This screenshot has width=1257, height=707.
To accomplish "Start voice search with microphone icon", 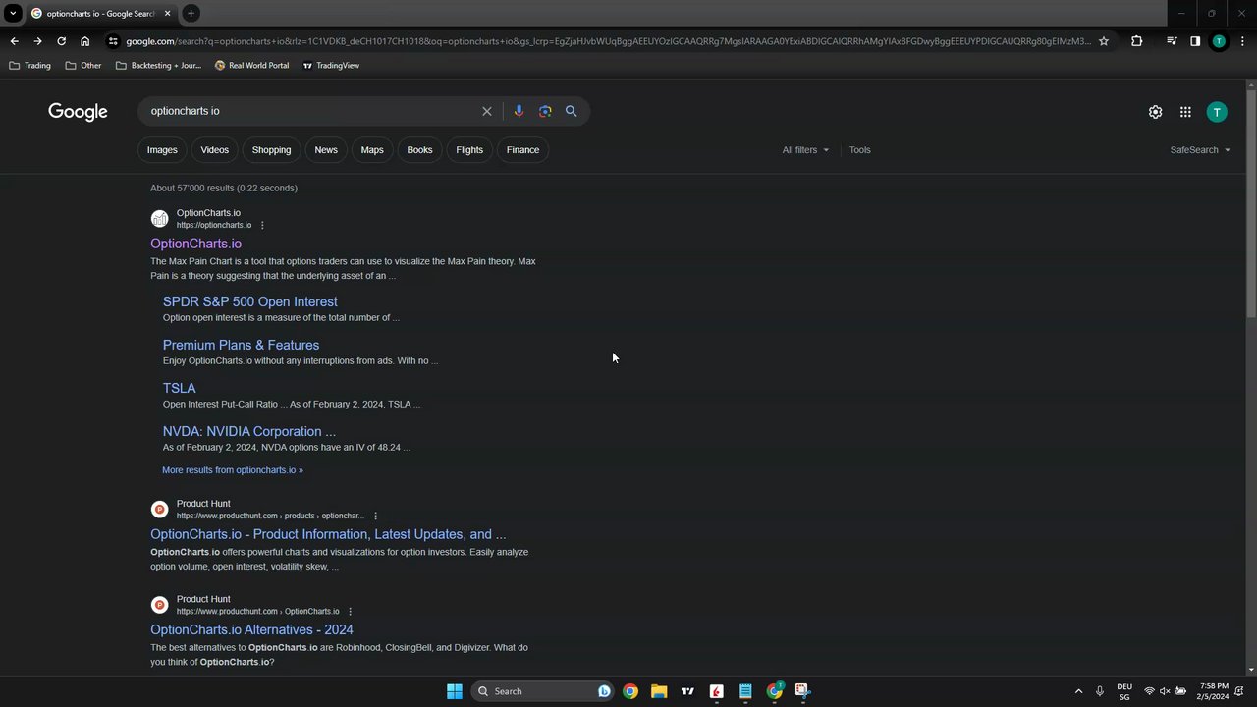I will pyautogui.click(x=519, y=111).
